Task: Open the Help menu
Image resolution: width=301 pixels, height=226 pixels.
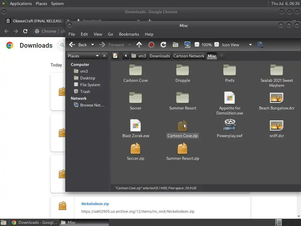Action: click(149, 34)
